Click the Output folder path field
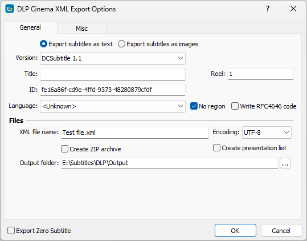Screen dimensions: 307x241 (170, 163)
